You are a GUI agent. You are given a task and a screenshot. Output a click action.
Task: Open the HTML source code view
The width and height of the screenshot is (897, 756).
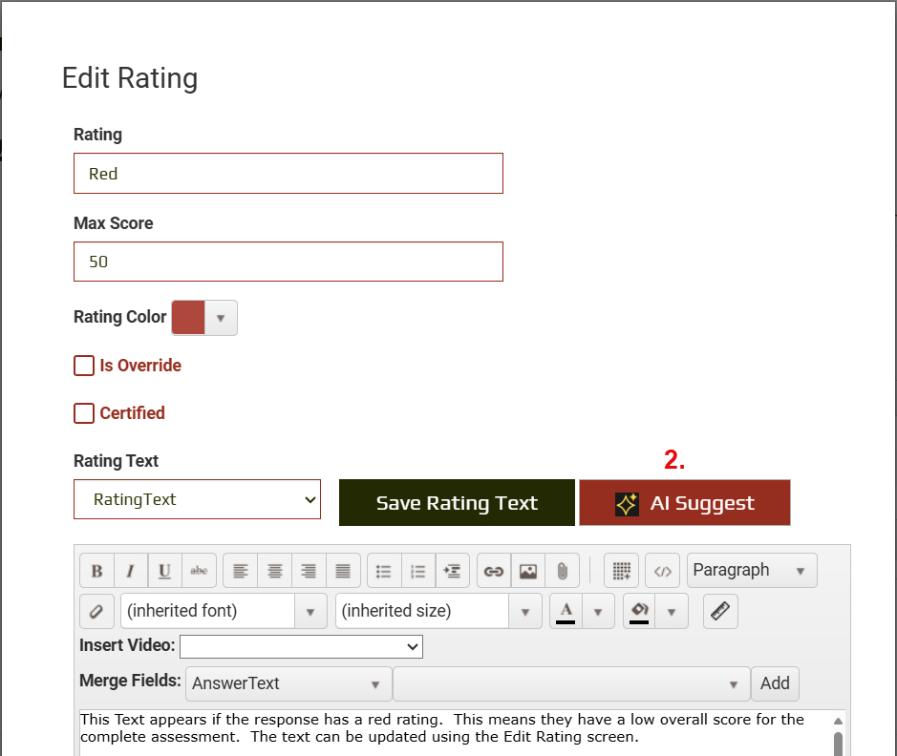coord(663,571)
